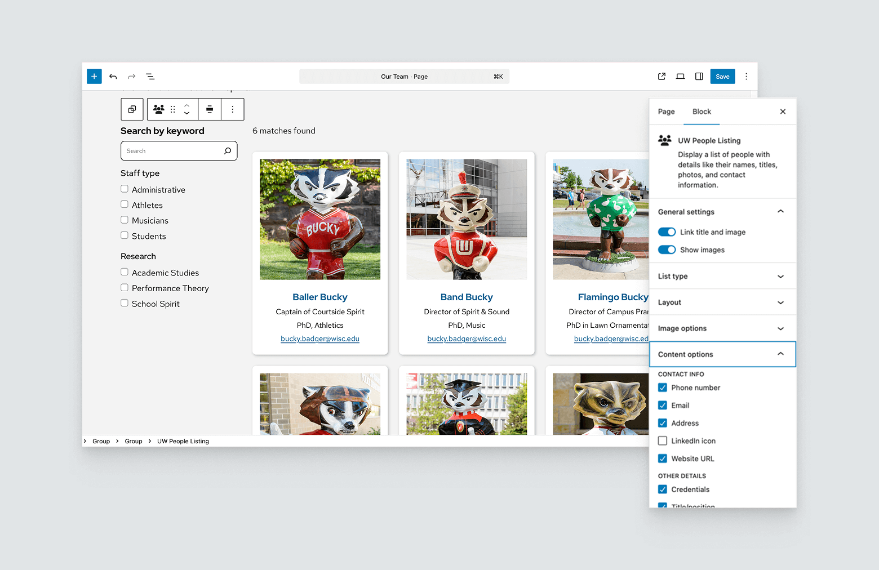879x570 pixels.
Task: Click the keyword Search input field
Action: [172, 151]
